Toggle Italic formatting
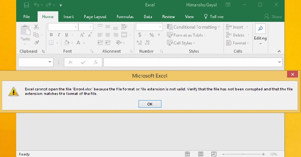301x157 pixels. (59, 35)
